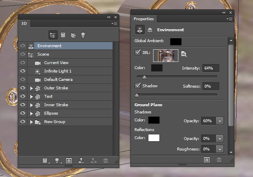This screenshot has height=177, width=253.
Task: Select Environment row in 3D panel
Action: (x=65, y=46)
